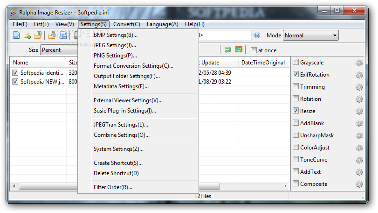Open the Help(H) menu
The width and height of the screenshot is (378, 213).
click(195, 24)
